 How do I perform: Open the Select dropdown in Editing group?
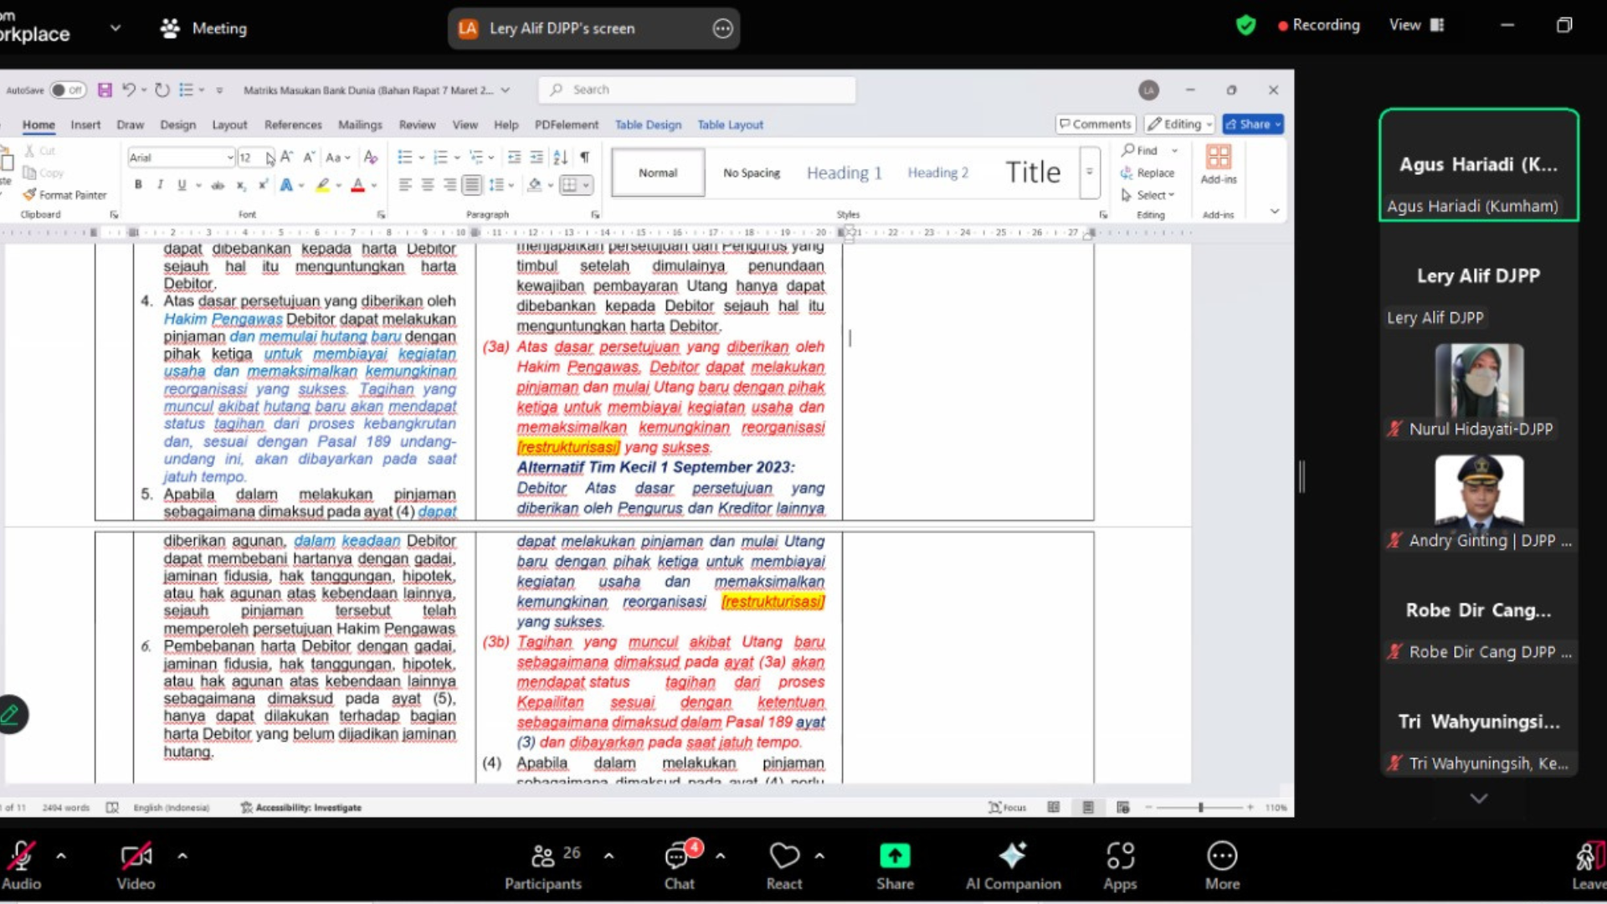click(x=1148, y=195)
